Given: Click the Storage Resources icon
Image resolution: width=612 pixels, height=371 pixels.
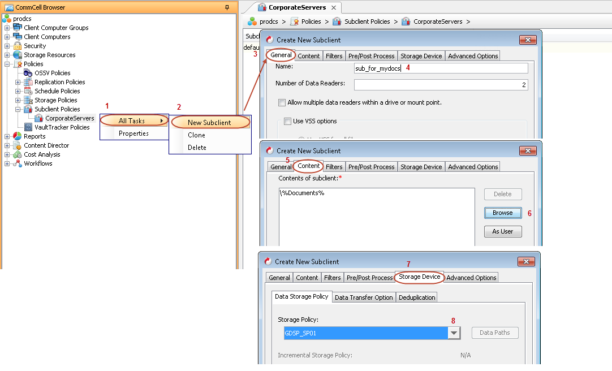Looking at the screenshot, I should (18, 55).
